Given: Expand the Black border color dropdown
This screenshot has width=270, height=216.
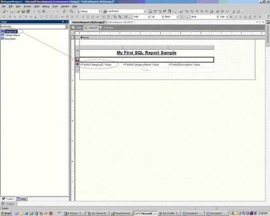Looking at the screenshot, I should (x=177, y=17).
